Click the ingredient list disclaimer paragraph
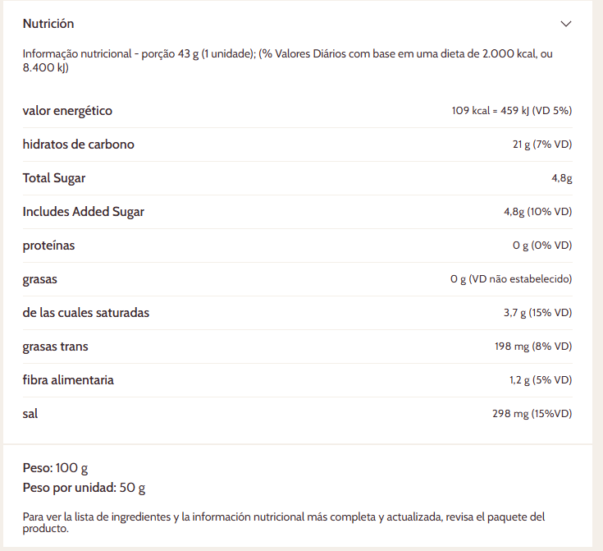Viewport: 603px width, 551px height. [x=283, y=522]
